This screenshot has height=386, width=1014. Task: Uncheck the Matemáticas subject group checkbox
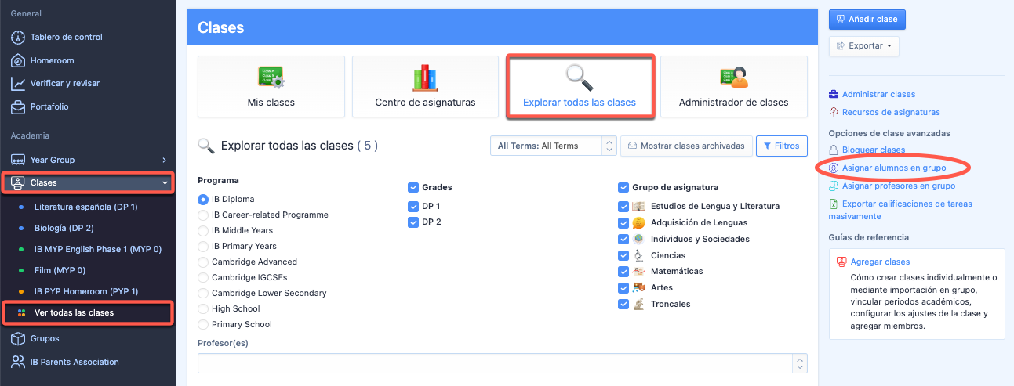(x=623, y=272)
